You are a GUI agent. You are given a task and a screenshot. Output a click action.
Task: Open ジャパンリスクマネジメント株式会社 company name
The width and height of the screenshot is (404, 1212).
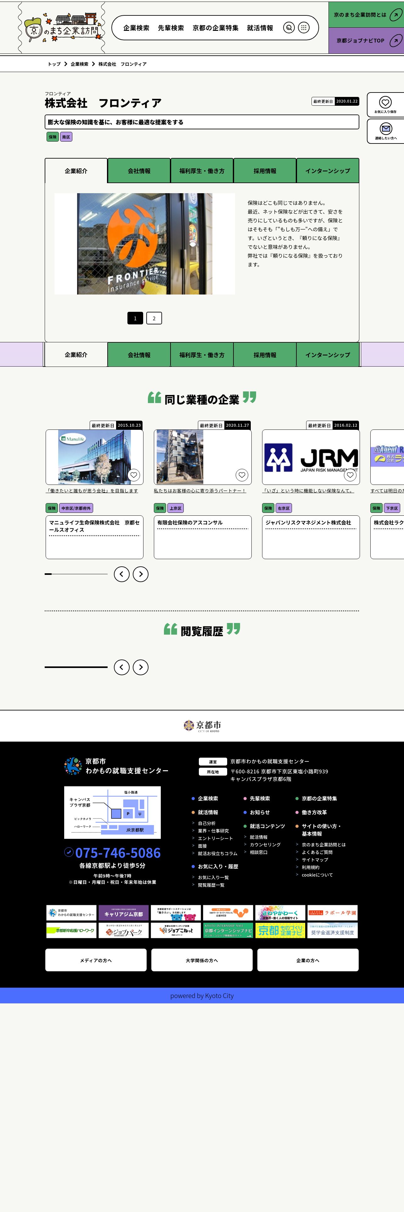(x=308, y=523)
